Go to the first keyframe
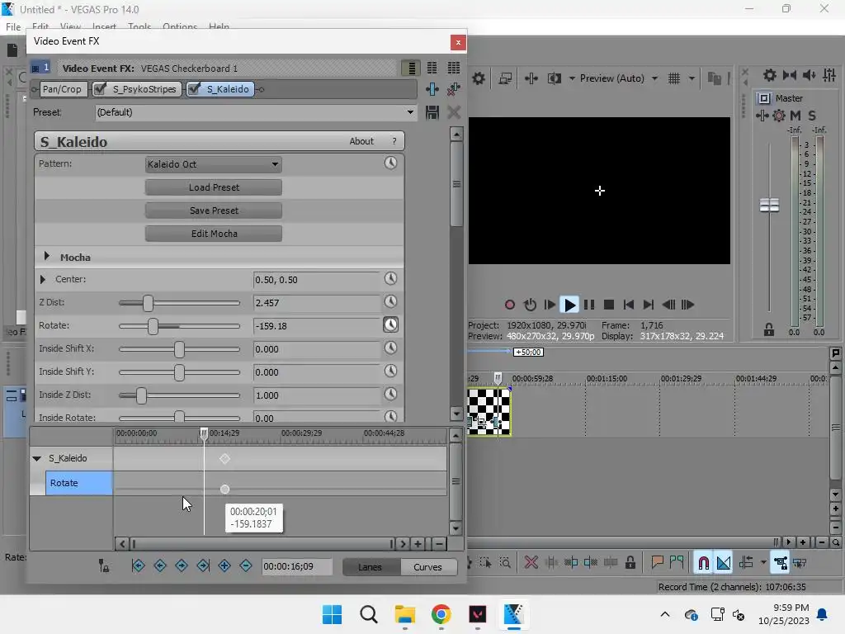Viewport: 845px width, 634px height. (139, 565)
